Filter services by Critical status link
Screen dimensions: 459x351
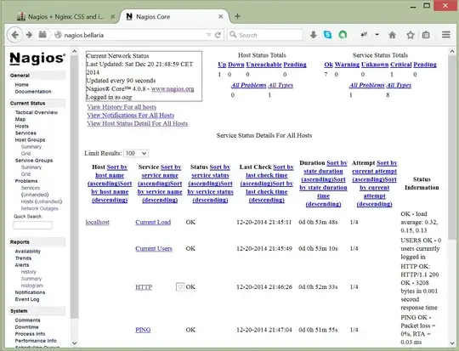400,65
